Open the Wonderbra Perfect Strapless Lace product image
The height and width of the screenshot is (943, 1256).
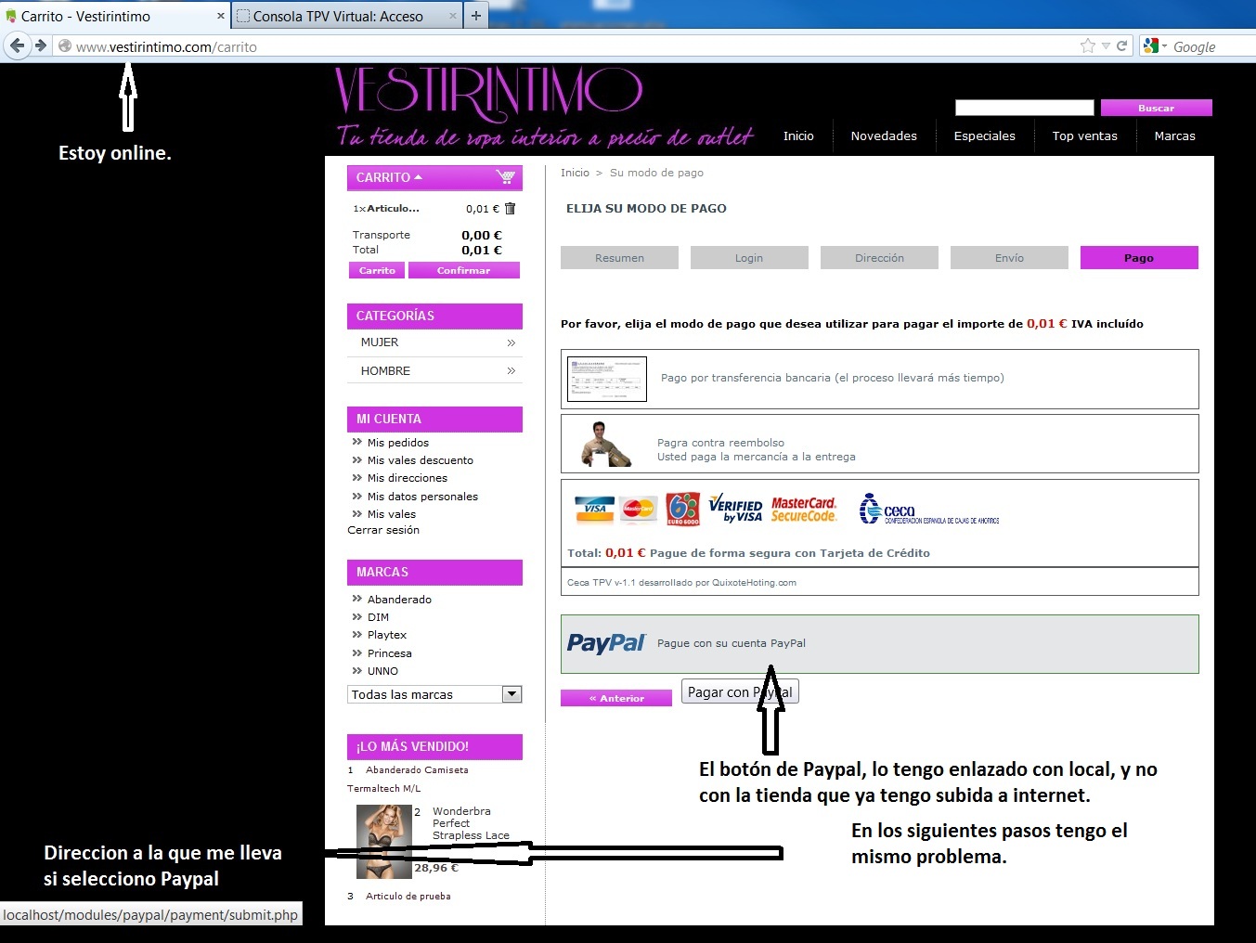point(384,841)
